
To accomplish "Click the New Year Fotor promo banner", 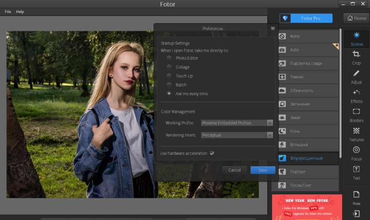I will (307, 207).
